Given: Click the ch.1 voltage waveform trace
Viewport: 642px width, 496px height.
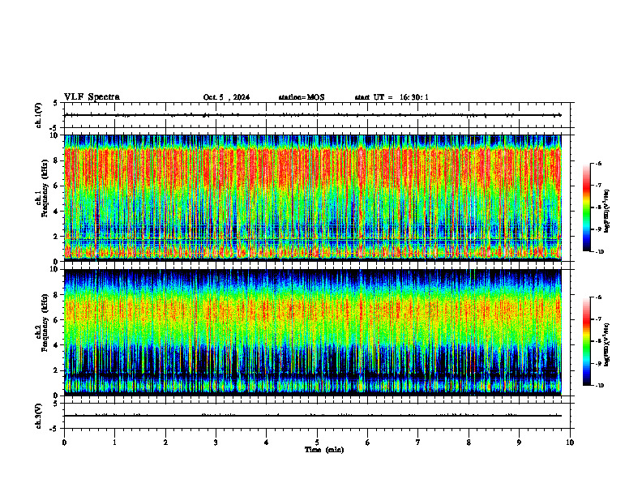Looking at the screenshot, I should (x=313, y=115).
